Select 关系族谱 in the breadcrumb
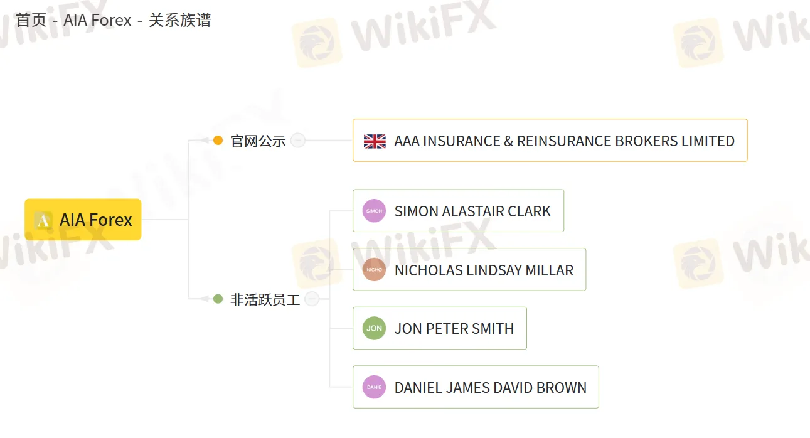This screenshot has width=810, height=438. tap(180, 20)
